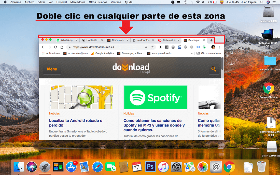Open 'Como obtener las canciones de Spotify' article
The width and height of the screenshot is (280, 175).
tap(154, 125)
